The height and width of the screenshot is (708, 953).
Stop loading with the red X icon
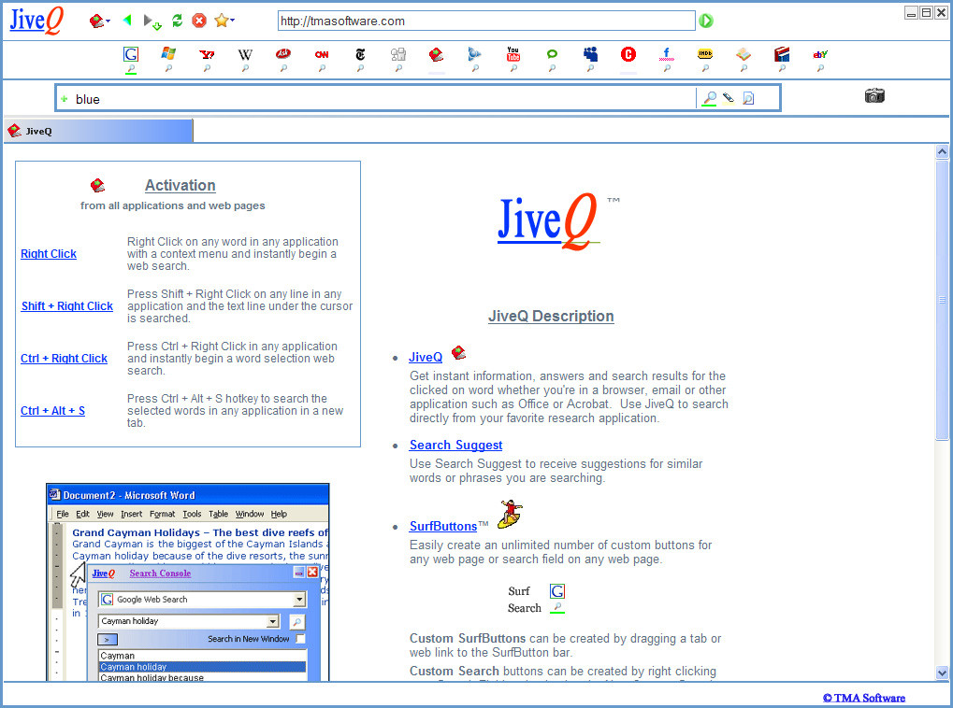point(199,21)
